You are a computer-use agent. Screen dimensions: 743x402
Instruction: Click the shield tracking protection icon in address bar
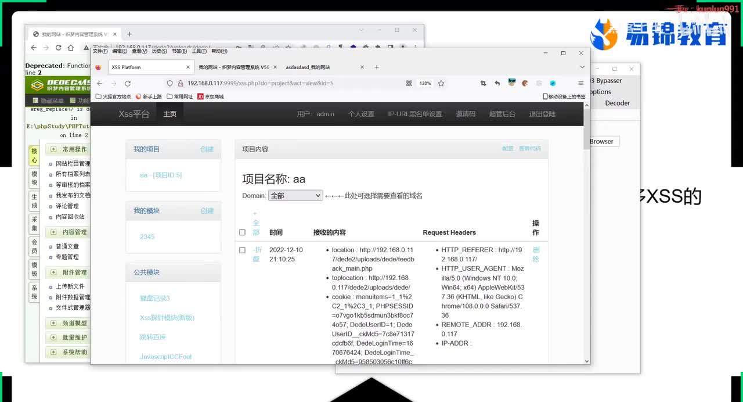[x=169, y=83]
